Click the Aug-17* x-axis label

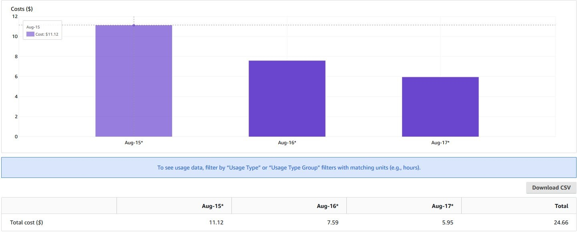click(x=440, y=143)
